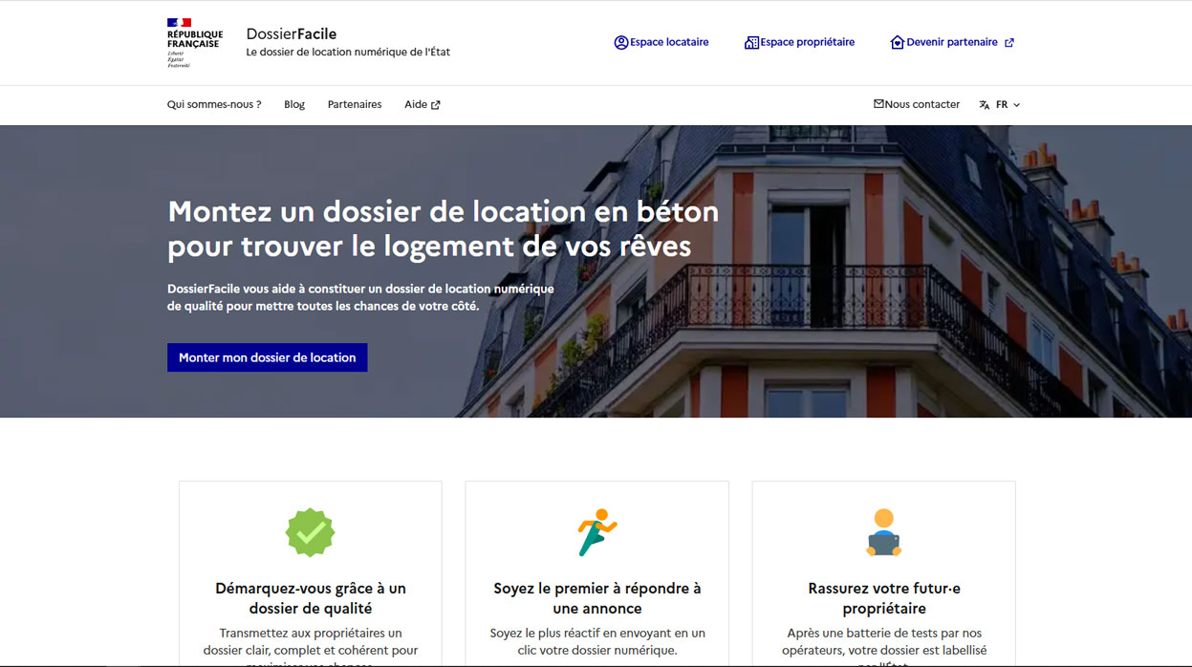Click the envelope icon beside Nous contacter
This screenshot has width=1192, height=667.
(878, 104)
